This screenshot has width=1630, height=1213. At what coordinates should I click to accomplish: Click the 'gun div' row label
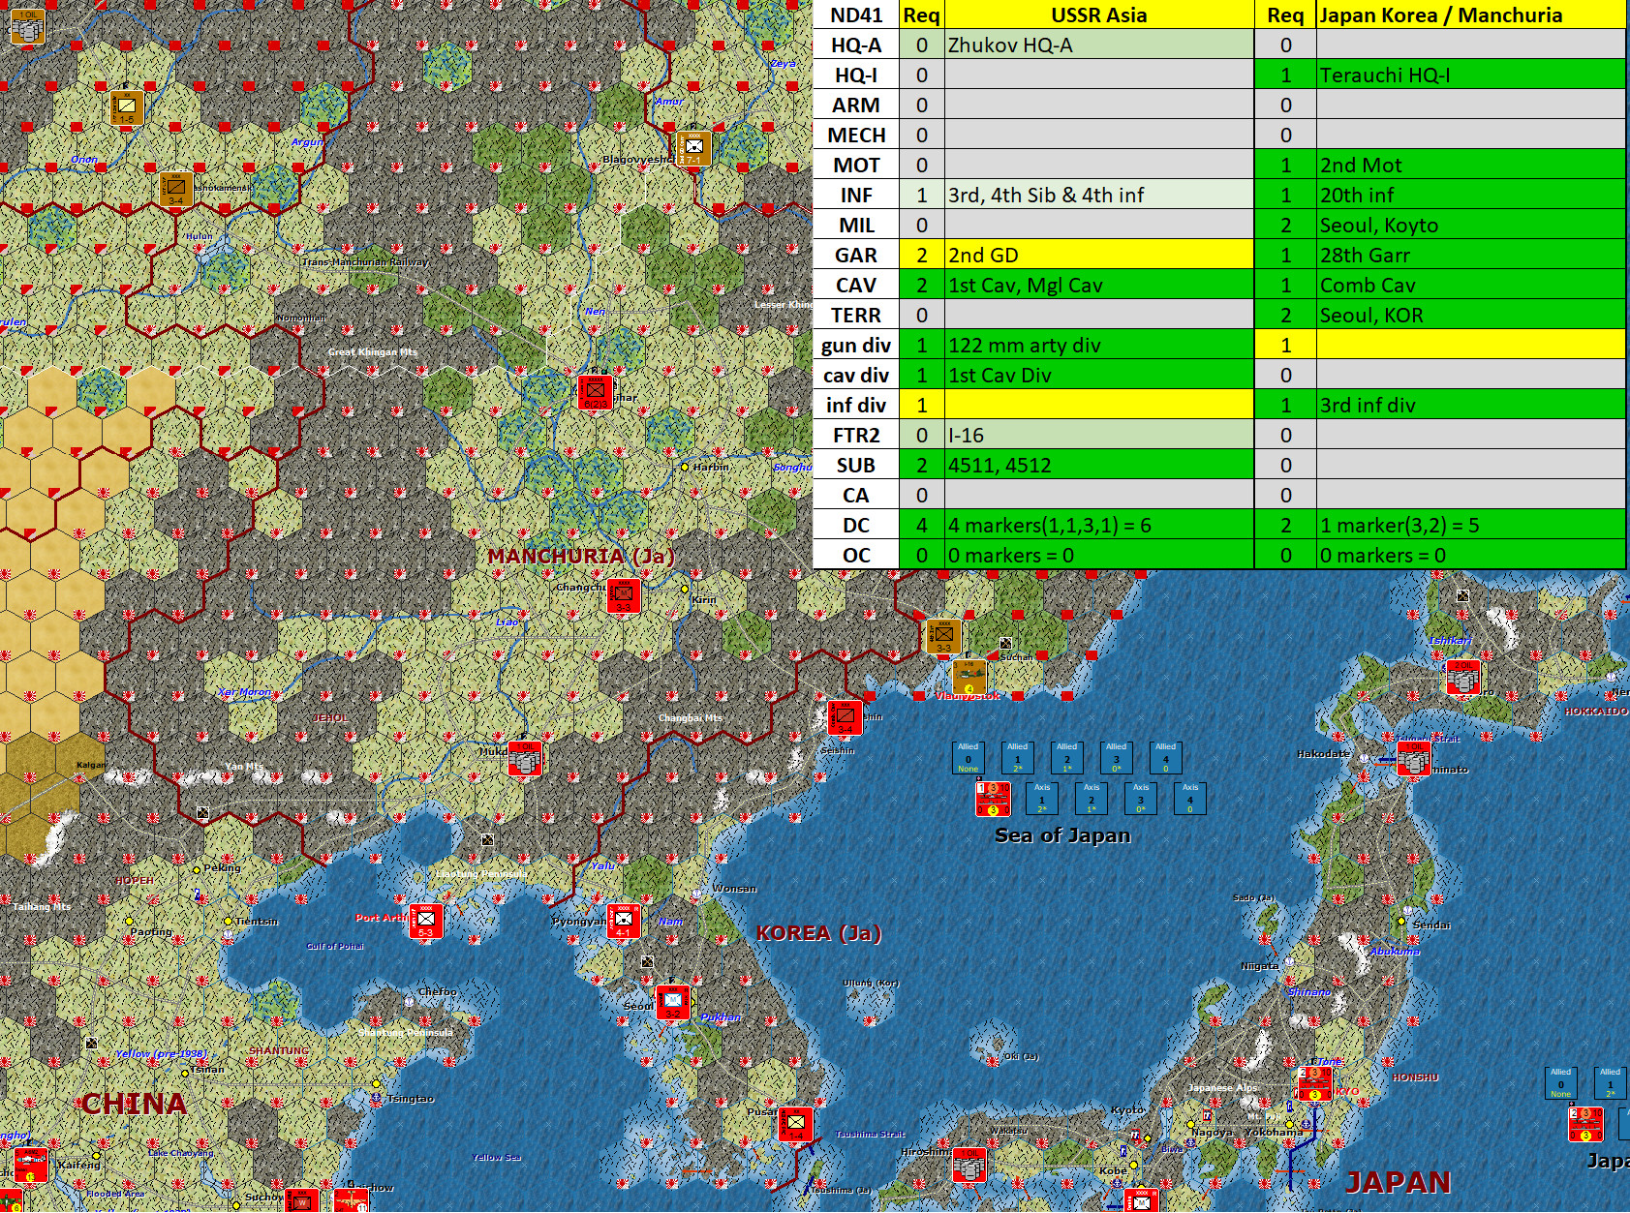856,345
